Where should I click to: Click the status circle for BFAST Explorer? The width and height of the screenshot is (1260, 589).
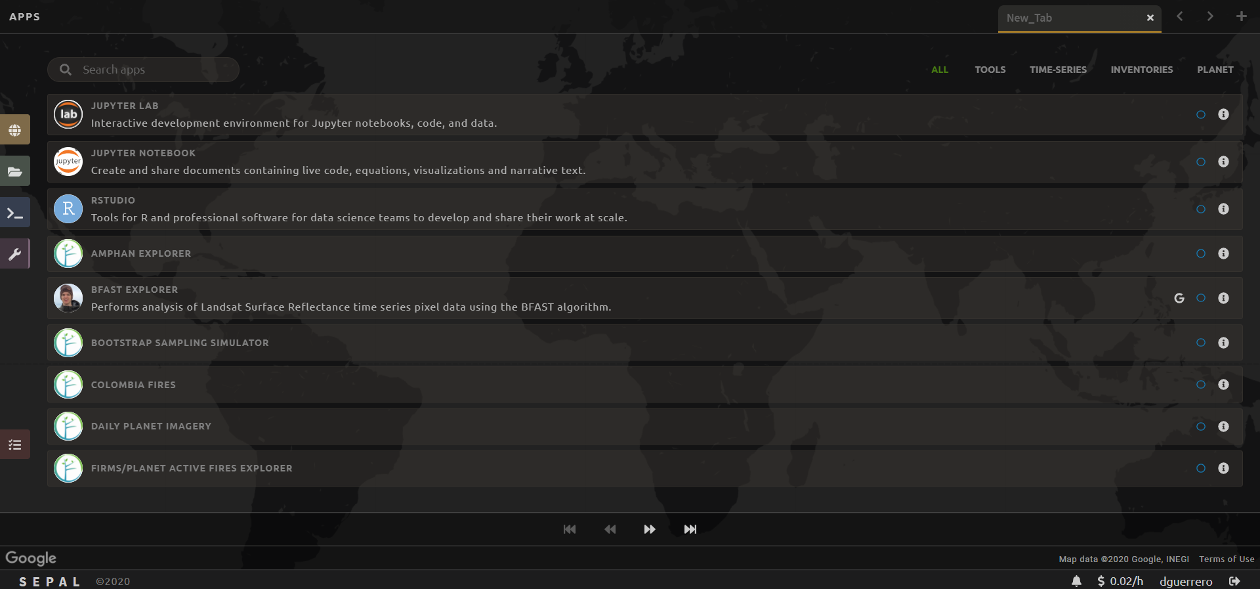pos(1201,298)
